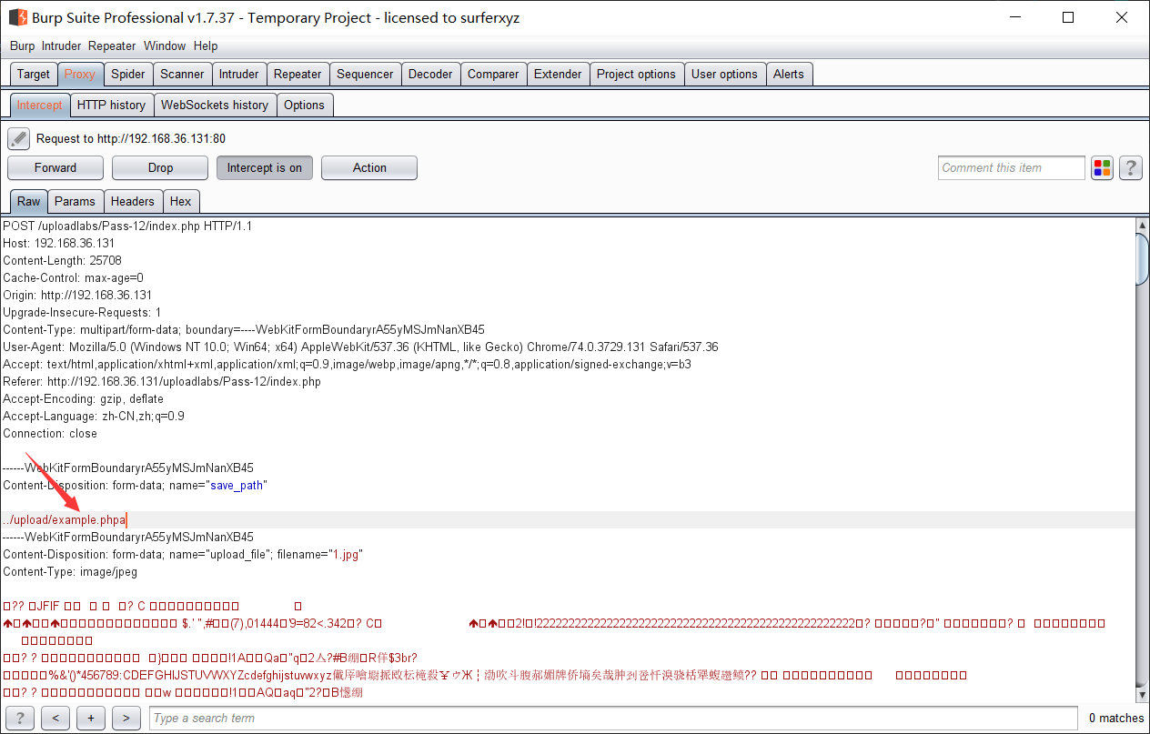This screenshot has width=1150, height=734.
Task: Click the ../upload/example.phpa save path line
Action: tap(65, 519)
